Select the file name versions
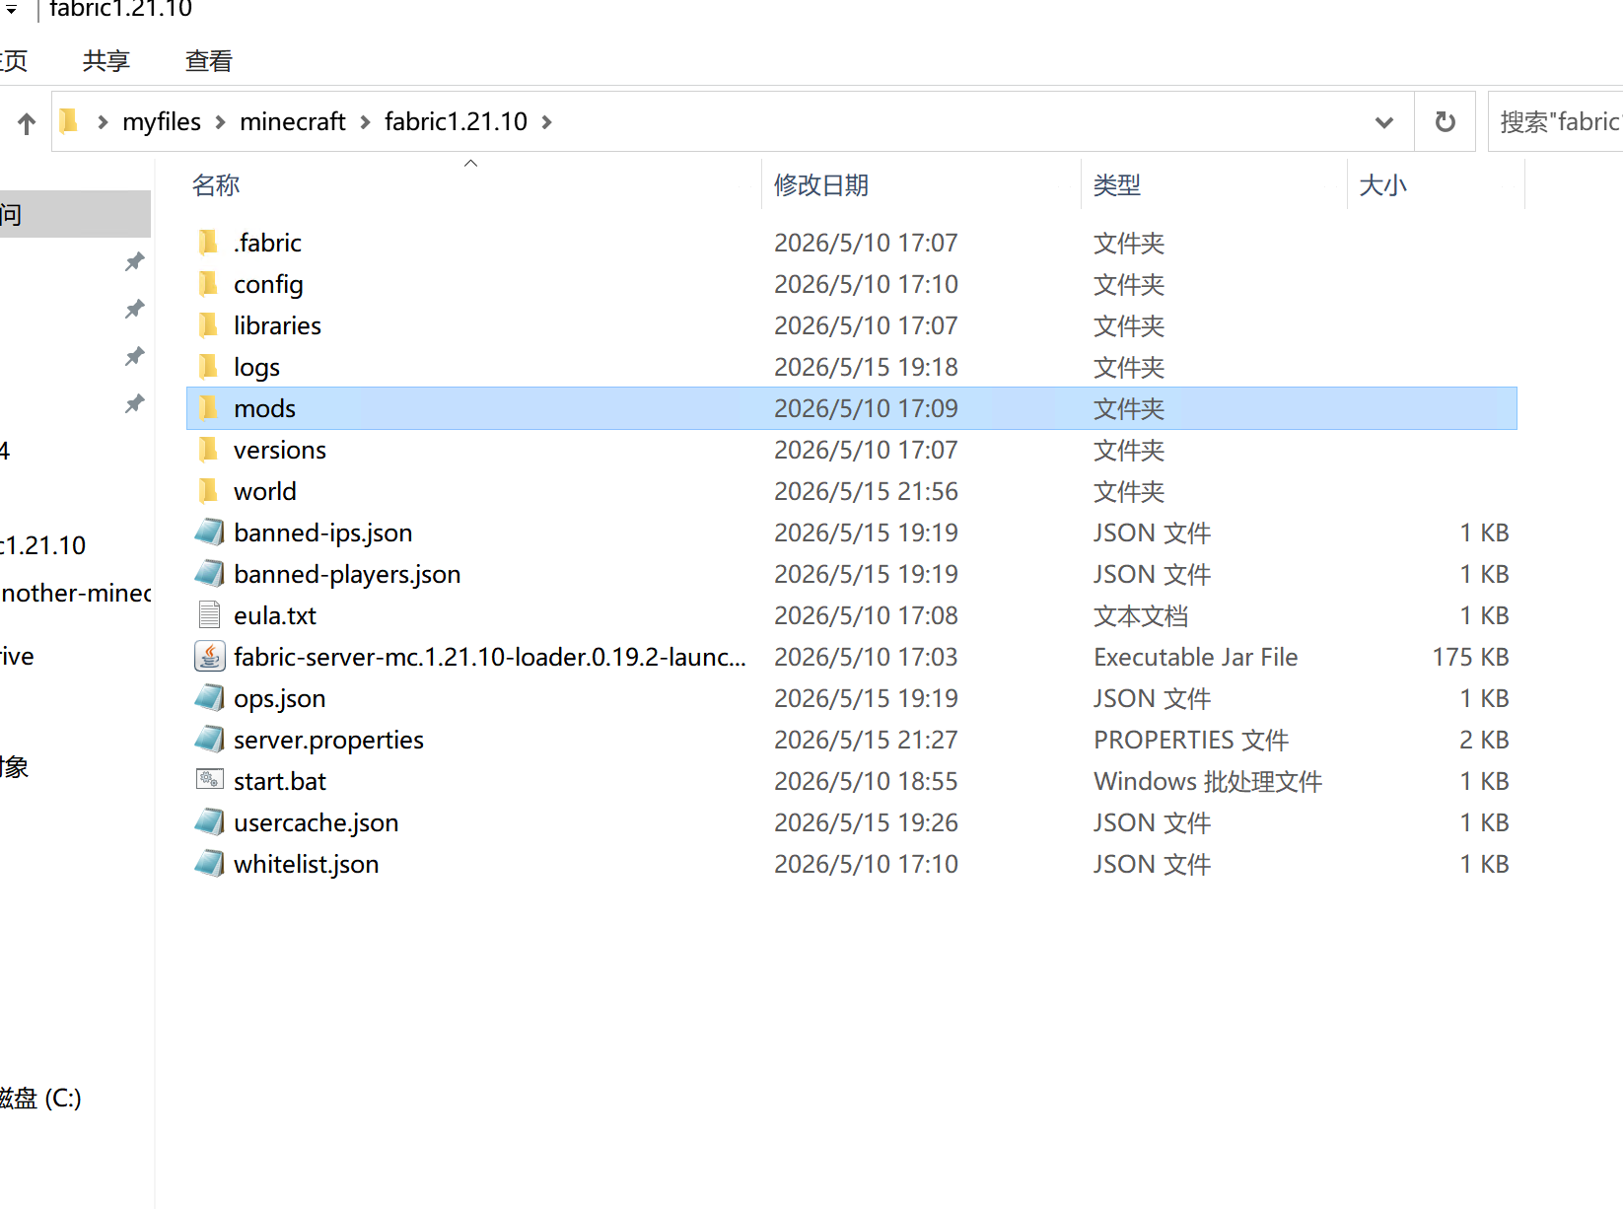This screenshot has height=1209, width=1623. (279, 450)
